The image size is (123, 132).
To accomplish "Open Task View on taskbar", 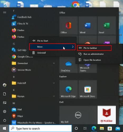I will pos(85,128).
